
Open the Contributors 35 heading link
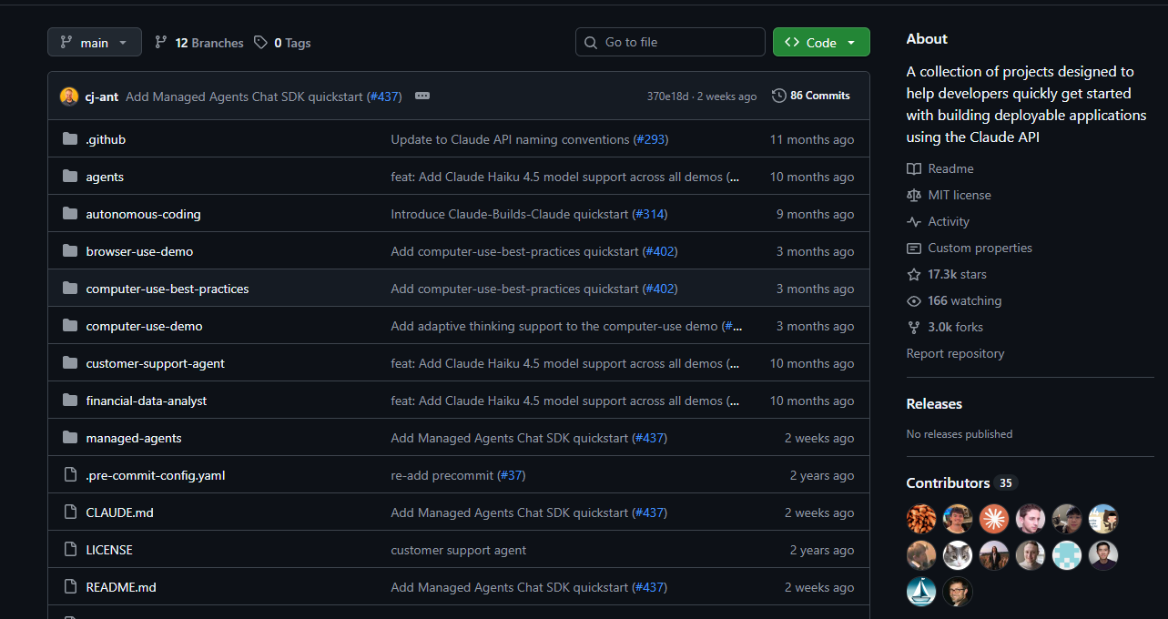[961, 482]
